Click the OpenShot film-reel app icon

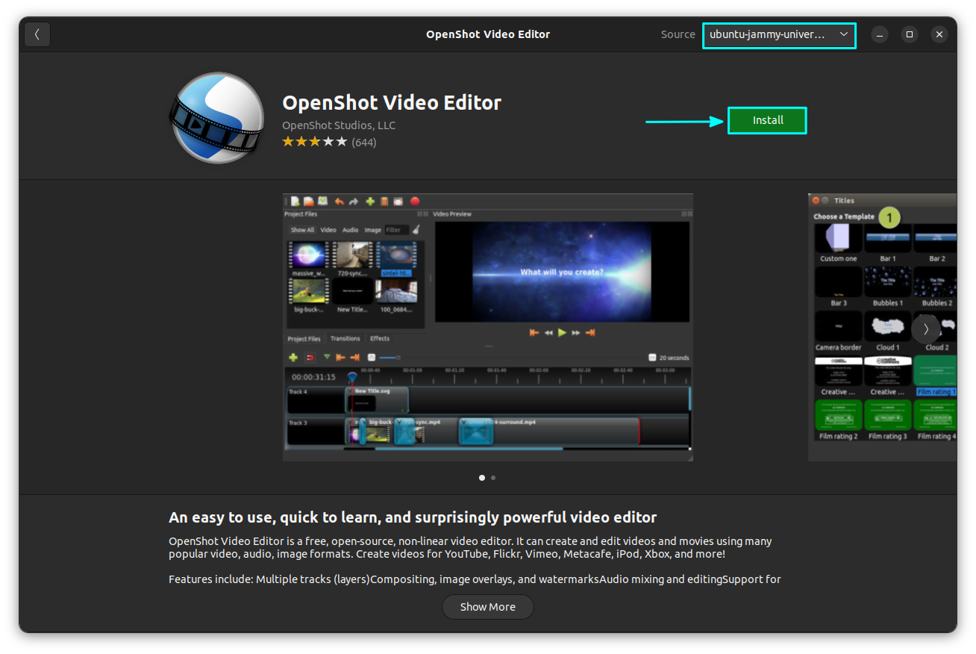point(216,118)
